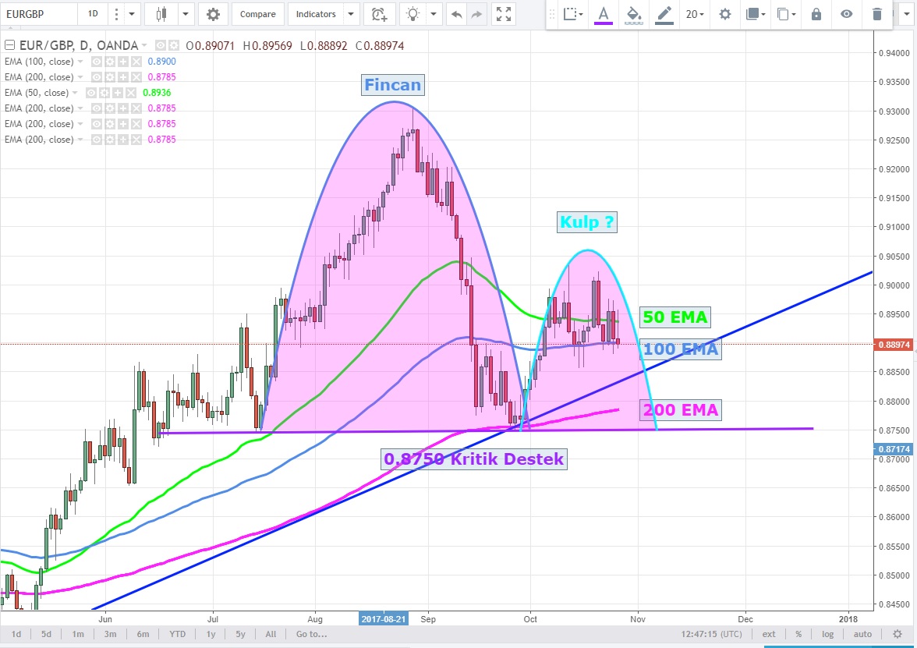Image resolution: width=917 pixels, height=648 pixels.
Task: Switch to YTD time range
Action: click(x=178, y=634)
